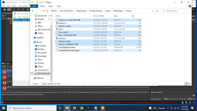Open the orange app on taskbar
197x111 pixels.
click(x=103, y=108)
